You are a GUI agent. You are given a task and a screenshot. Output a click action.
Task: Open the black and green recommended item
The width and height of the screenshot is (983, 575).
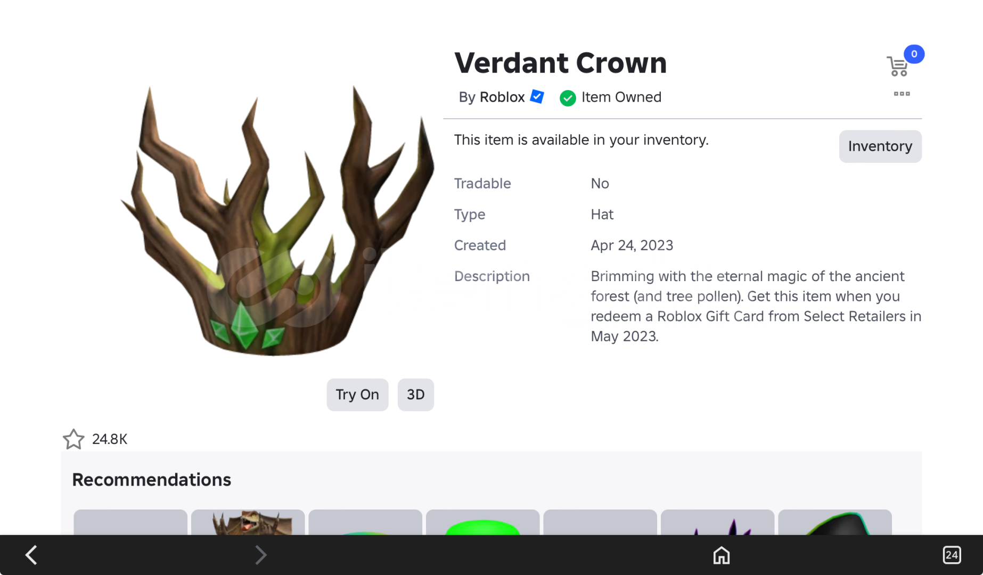(835, 522)
